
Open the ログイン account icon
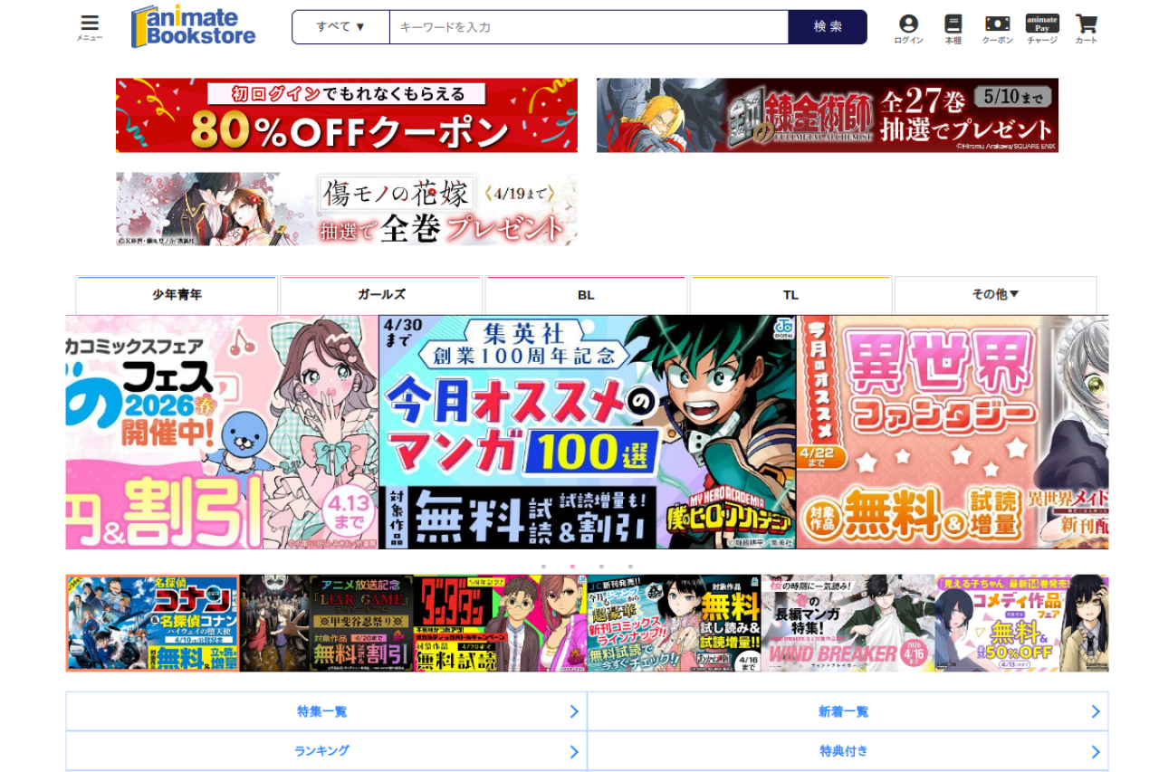click(908, 28)
